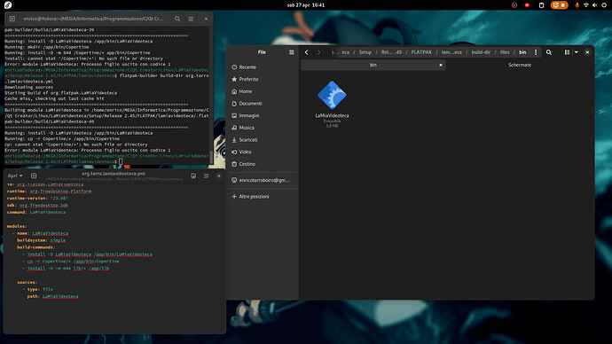Open the Activities logo in the top bar

[8, 5]
